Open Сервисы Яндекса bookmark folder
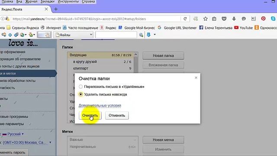Image resolution: width=277 pixels, height=156 pixels. tap(23, 28)
